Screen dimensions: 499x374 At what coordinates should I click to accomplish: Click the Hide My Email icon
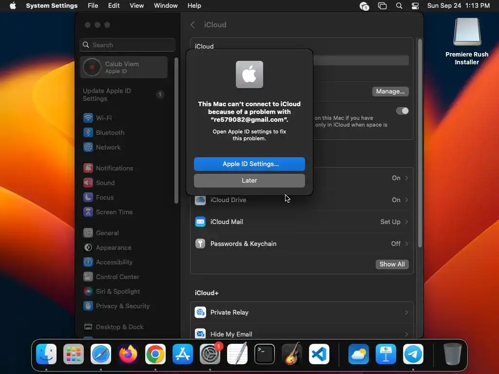200,334
